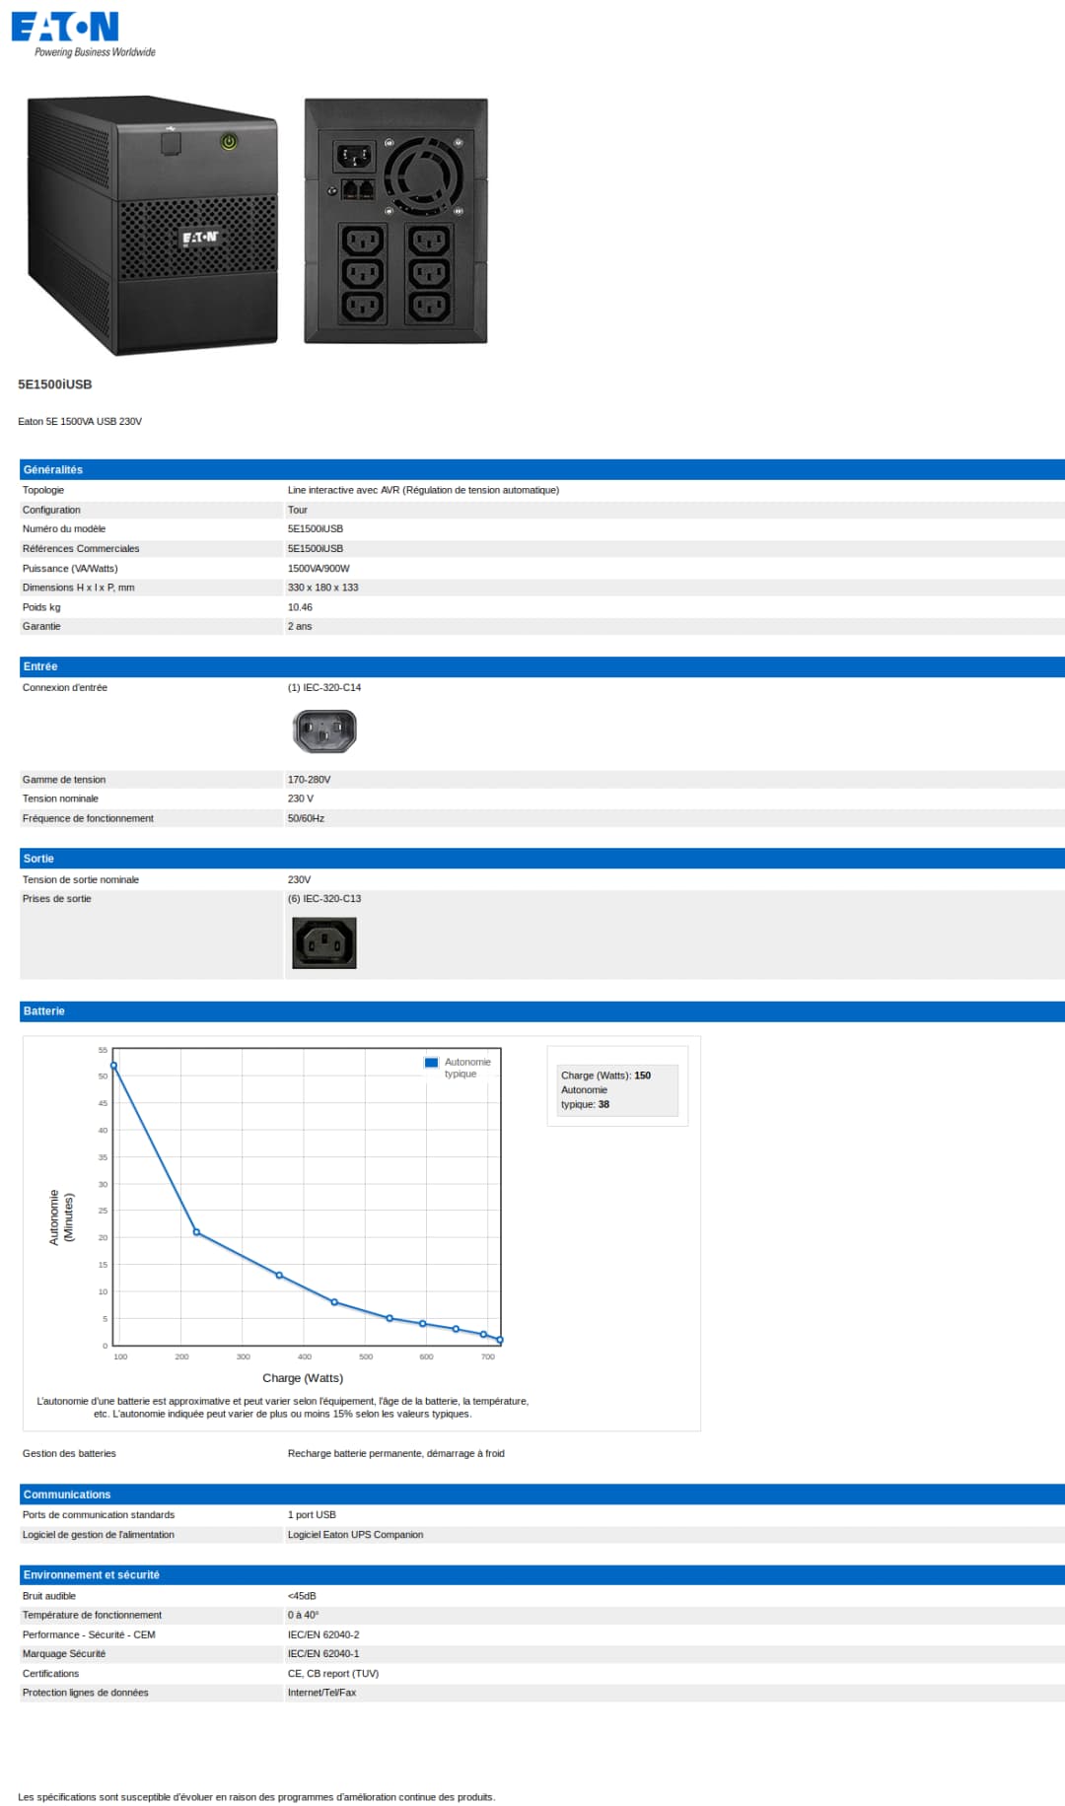
Task: Click the 'IEC/EN 62040-2' value
Action: (323, 1635)
